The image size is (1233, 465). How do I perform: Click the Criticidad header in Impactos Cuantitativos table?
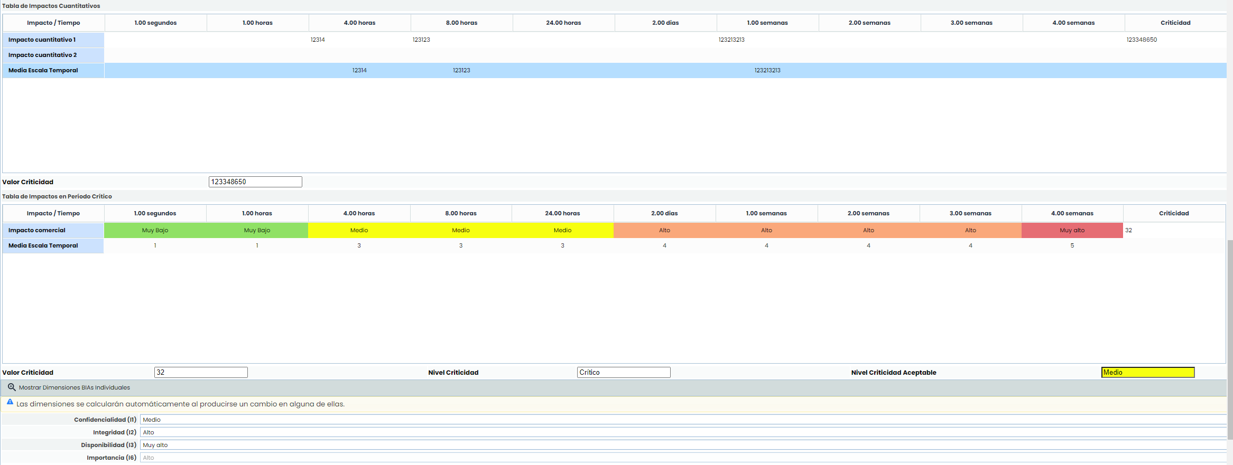click(x=1175, y=23)
